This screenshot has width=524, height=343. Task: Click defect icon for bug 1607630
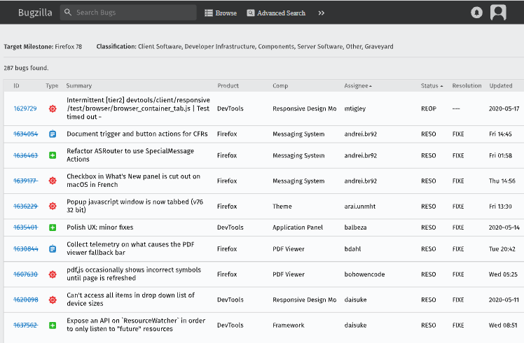pos(53,274)
